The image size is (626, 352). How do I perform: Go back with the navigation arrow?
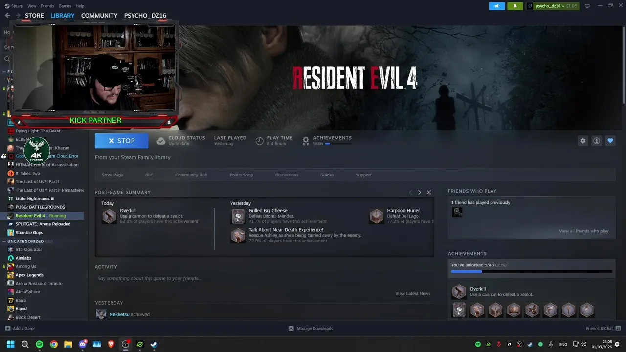pos(7,15)
